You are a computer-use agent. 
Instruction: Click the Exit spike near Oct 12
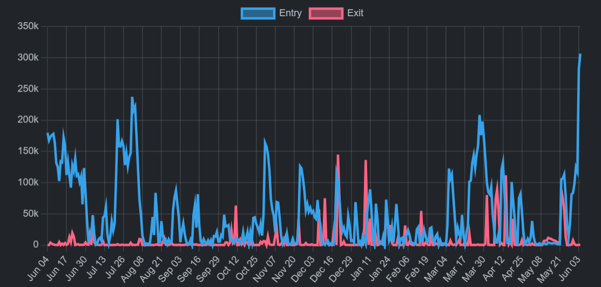point(236,206)
